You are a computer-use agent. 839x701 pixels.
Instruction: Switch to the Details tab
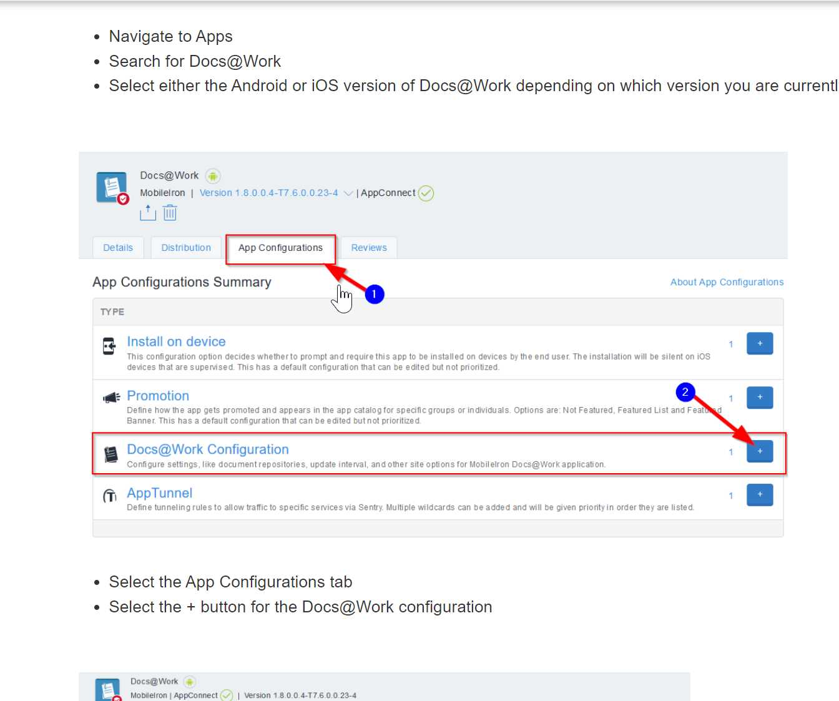pyautogui.click(x=118, y=248)
